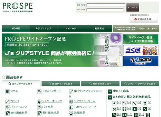Click the towel category icon

[7, 92]
